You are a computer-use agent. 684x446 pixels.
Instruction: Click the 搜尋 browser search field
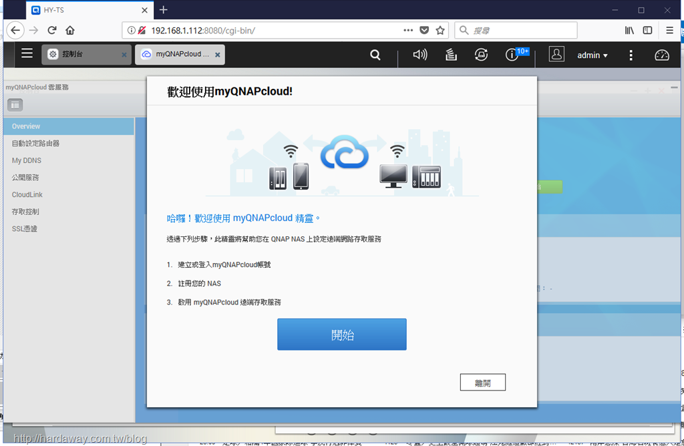[516, 31]
